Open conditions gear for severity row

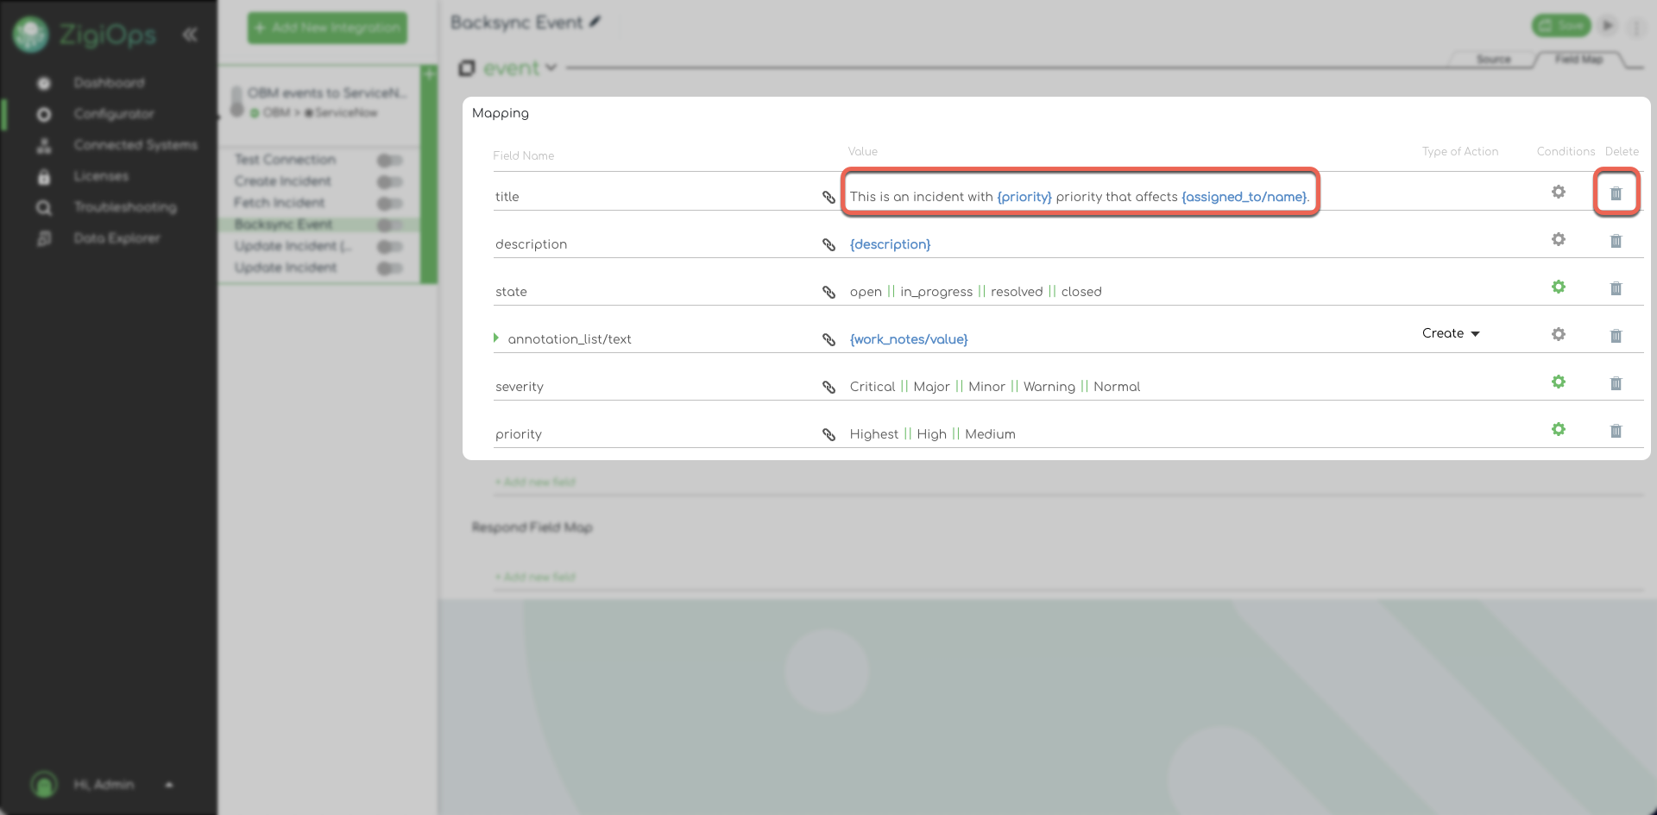[x=1558, y=382]
